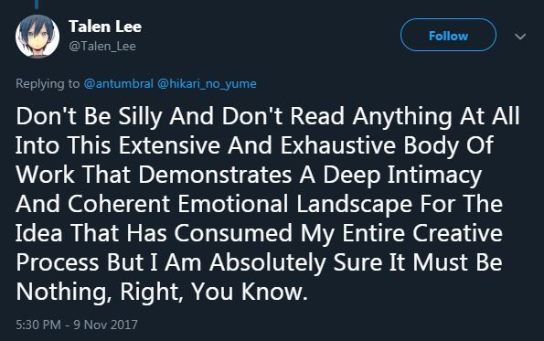This screenshot has width=544, height=341.
Task: Select the @Talen_Lee handle text
Action: coord(102,46)
